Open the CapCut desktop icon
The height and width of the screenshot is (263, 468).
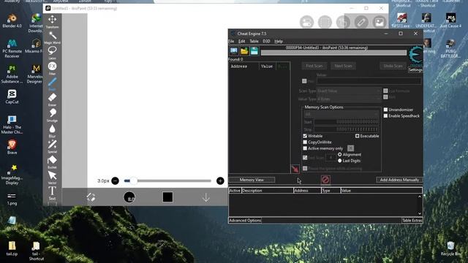point(12,96)
